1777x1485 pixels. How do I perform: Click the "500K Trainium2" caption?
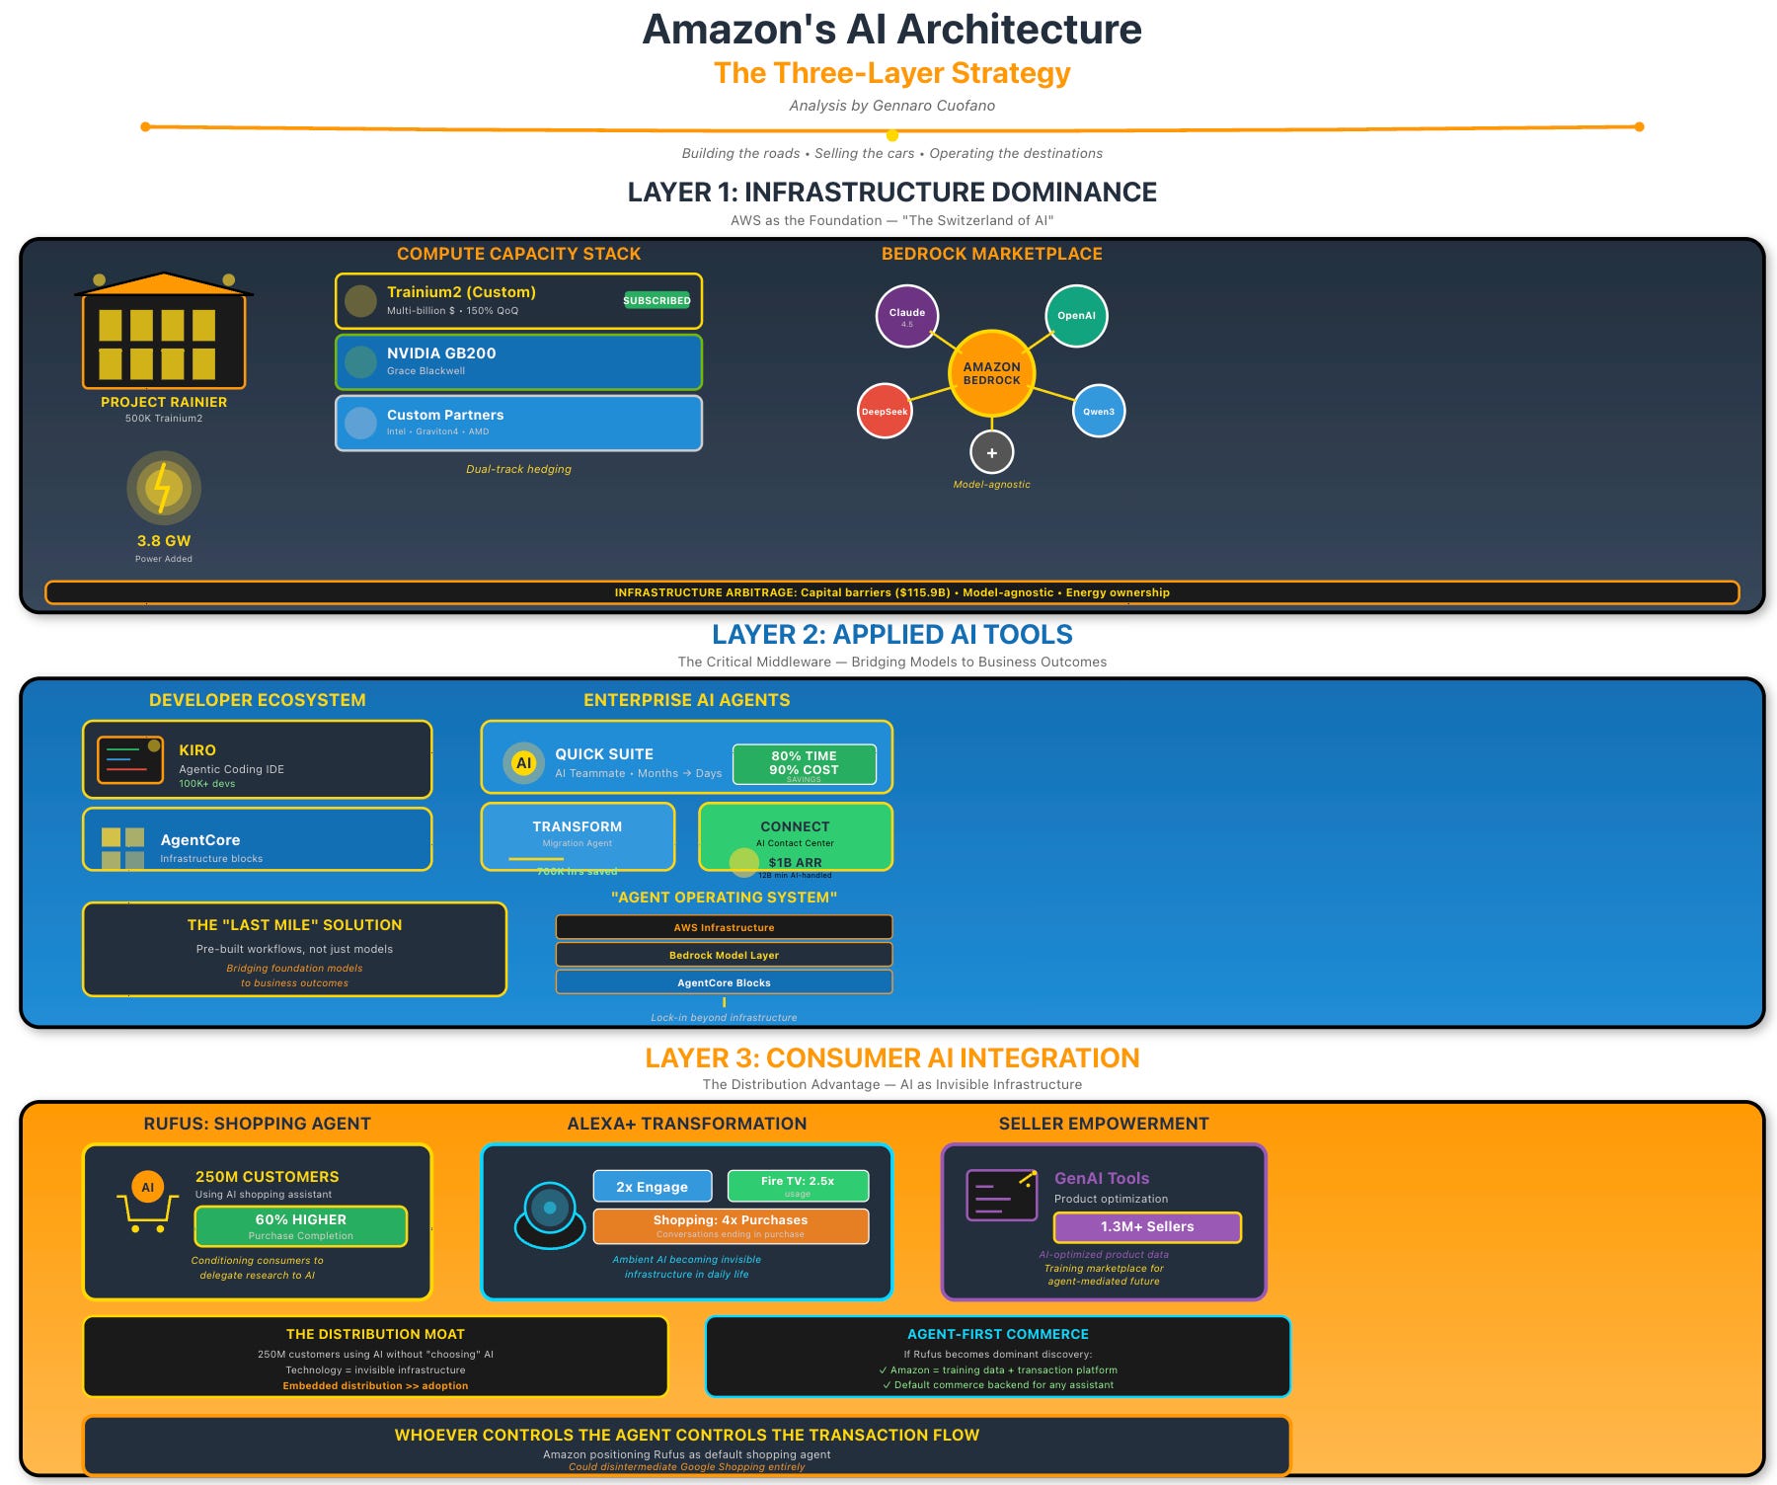pos(164,419)
